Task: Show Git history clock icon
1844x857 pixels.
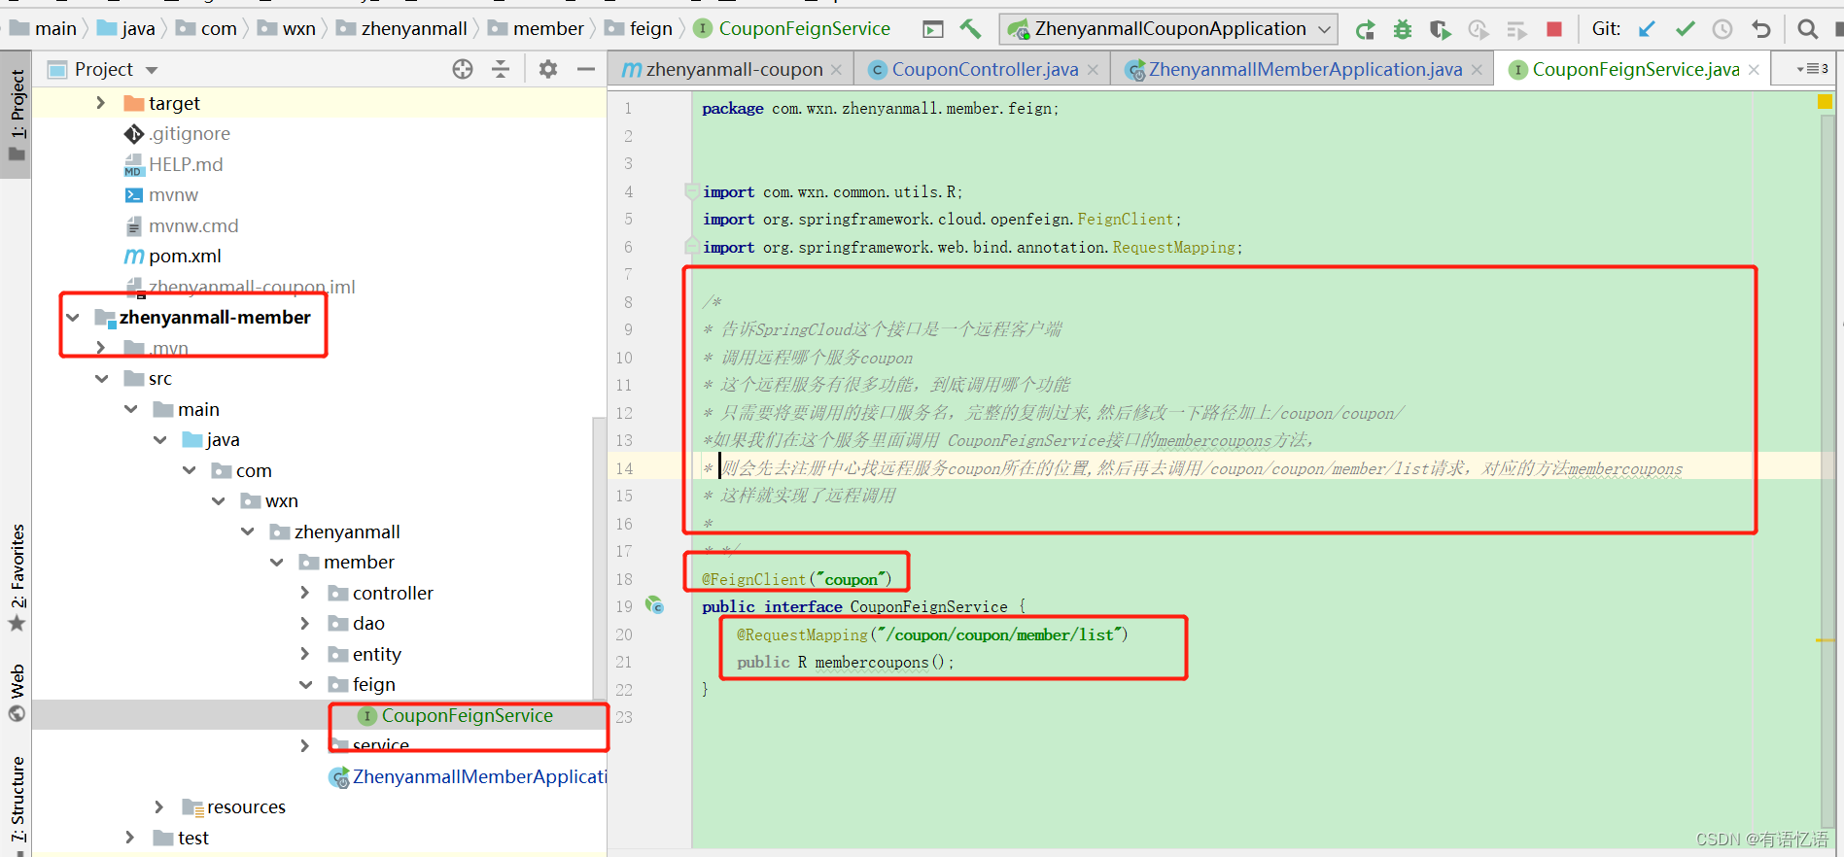Action: [1722, 29]
